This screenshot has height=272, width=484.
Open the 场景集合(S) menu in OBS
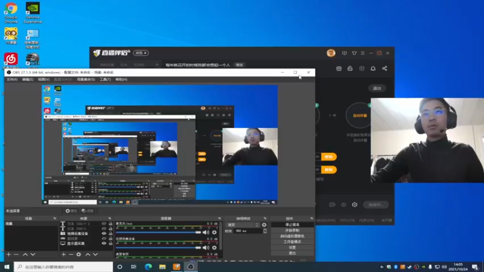86,79
